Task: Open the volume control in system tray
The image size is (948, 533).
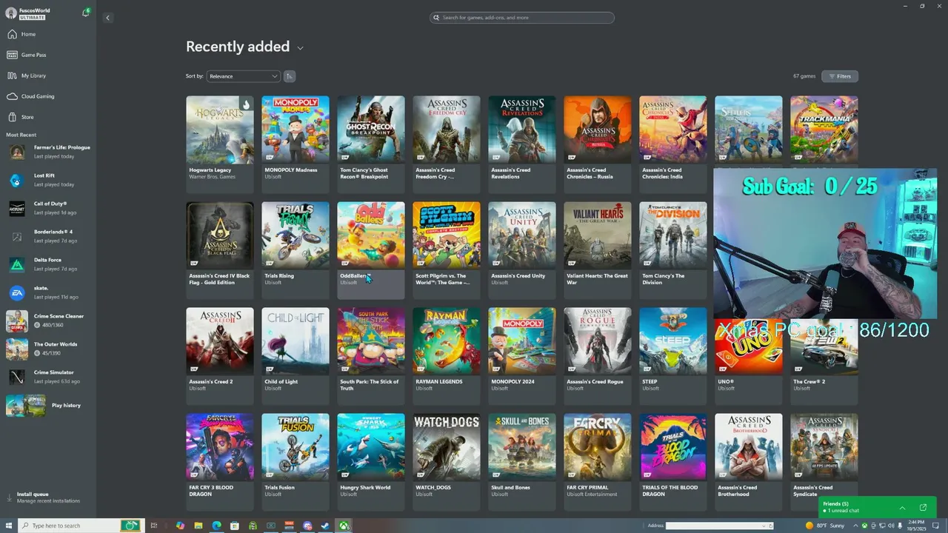Action: (890, 526)
